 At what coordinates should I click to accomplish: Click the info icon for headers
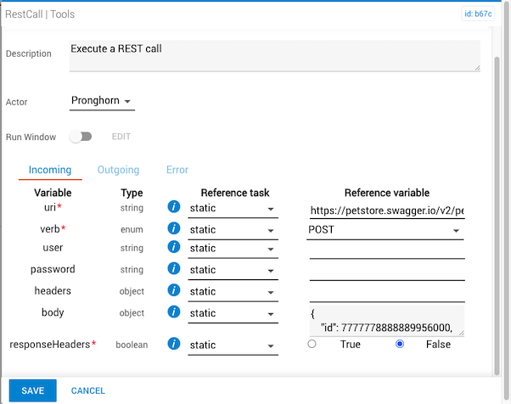tap(174, 291)
